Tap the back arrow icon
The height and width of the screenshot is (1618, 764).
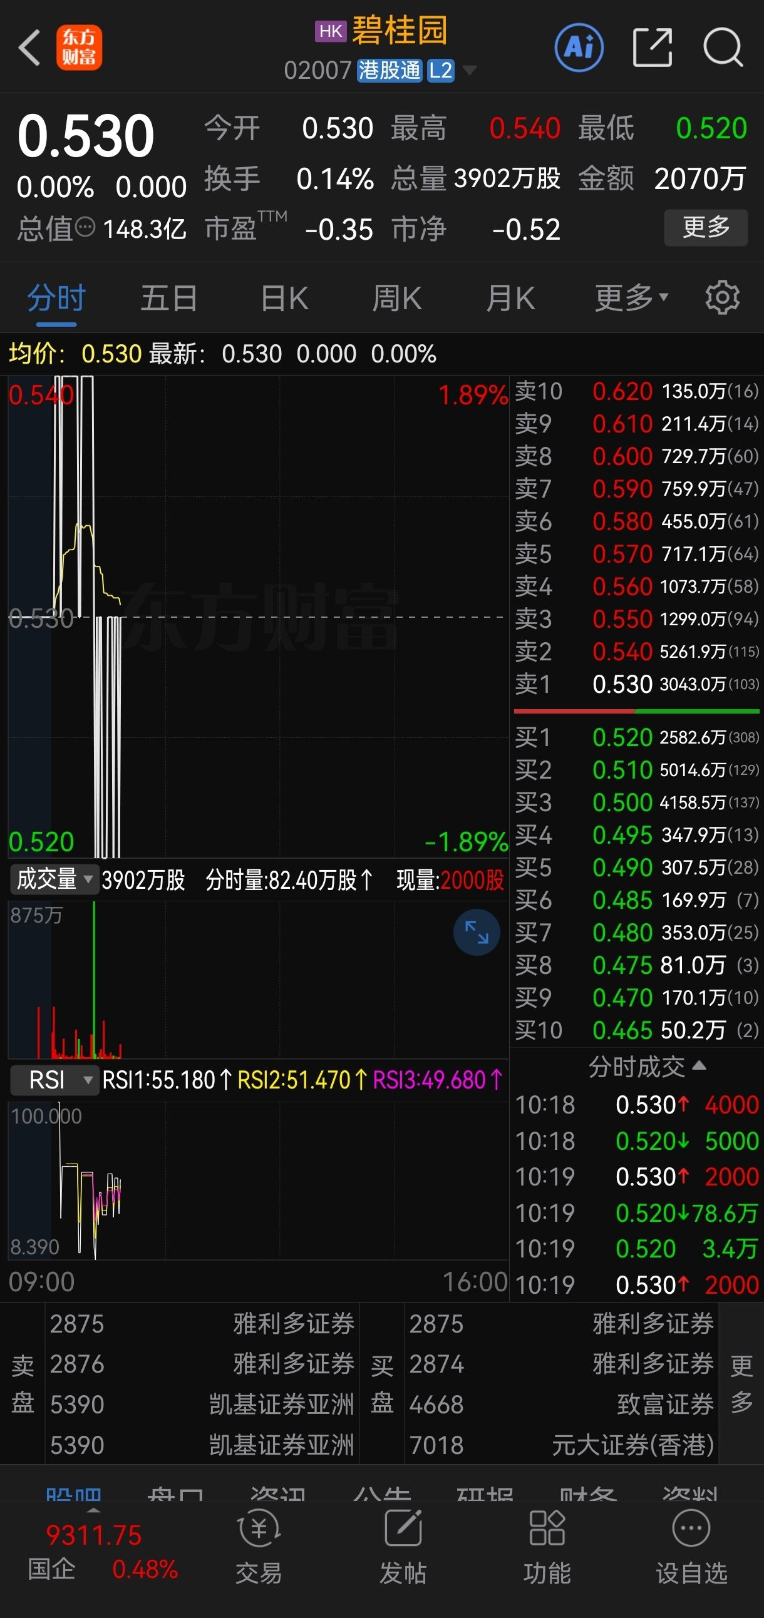[29, 48]
